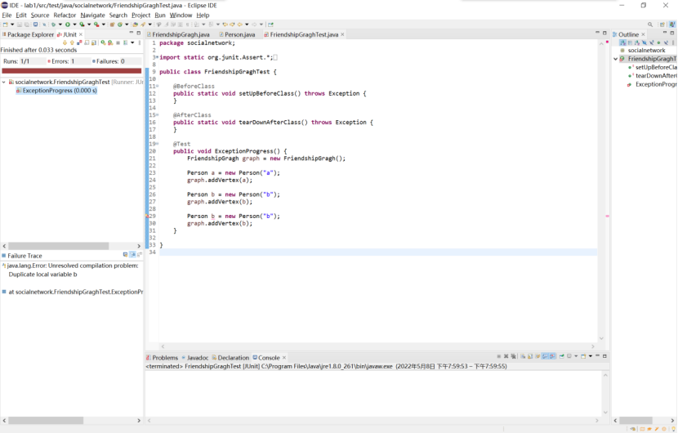
Task: Click the stack trace line 'at socialnetwork.FriendshipGraghTest'
Action: pos(72,292)
